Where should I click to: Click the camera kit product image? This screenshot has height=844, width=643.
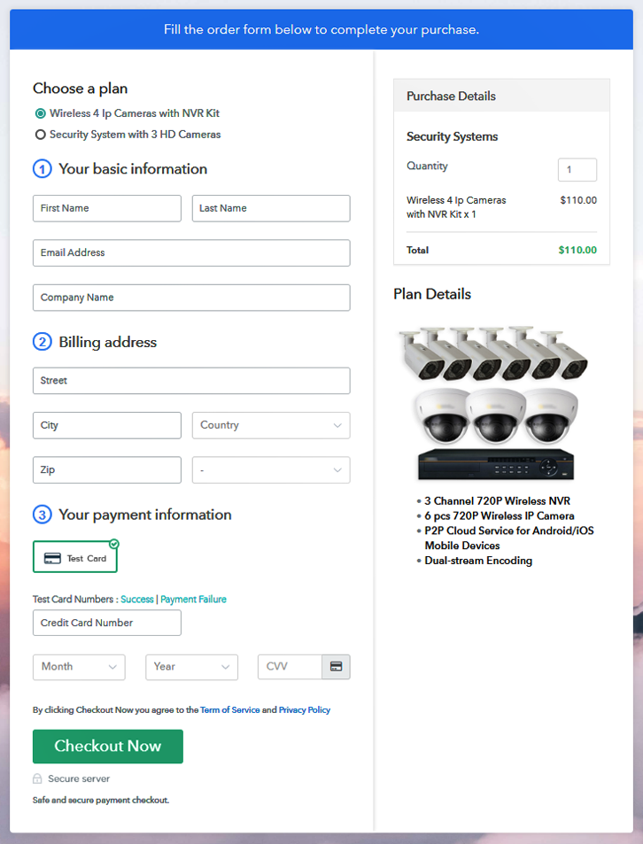(x=494, y=404)
